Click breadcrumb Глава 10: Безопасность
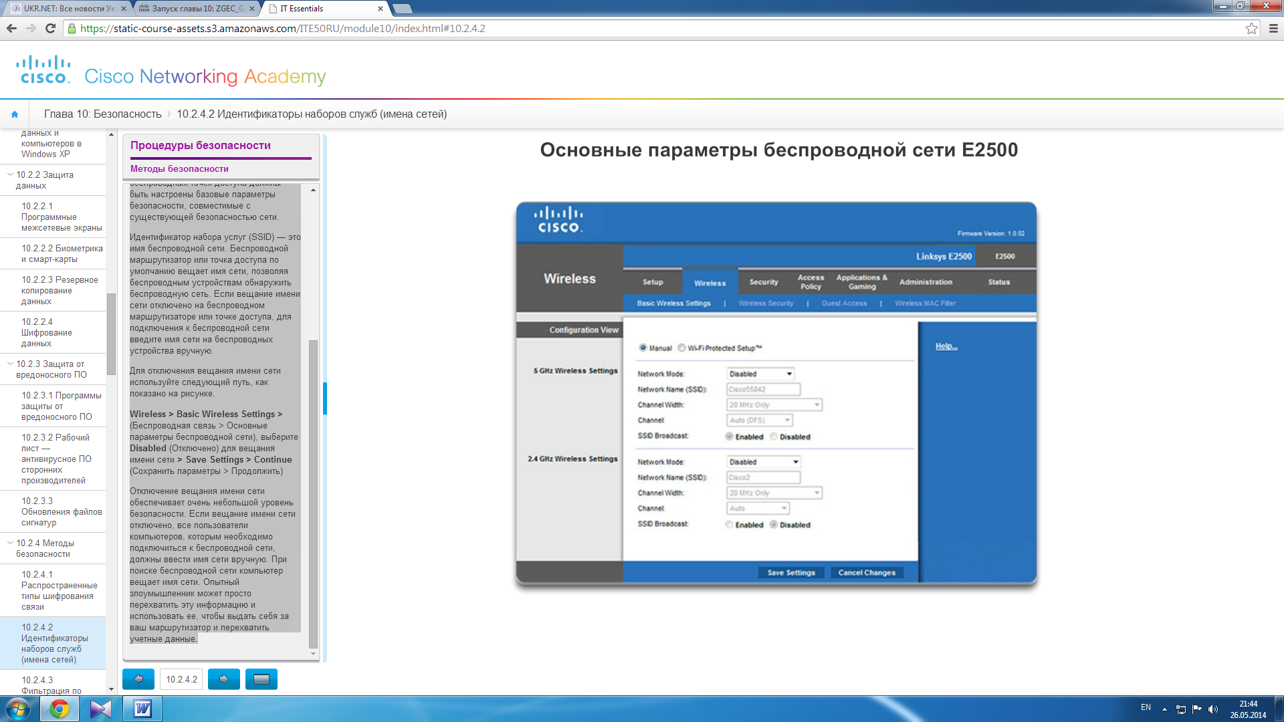Viewport: 1284px width, 722px height. [103, 114]
